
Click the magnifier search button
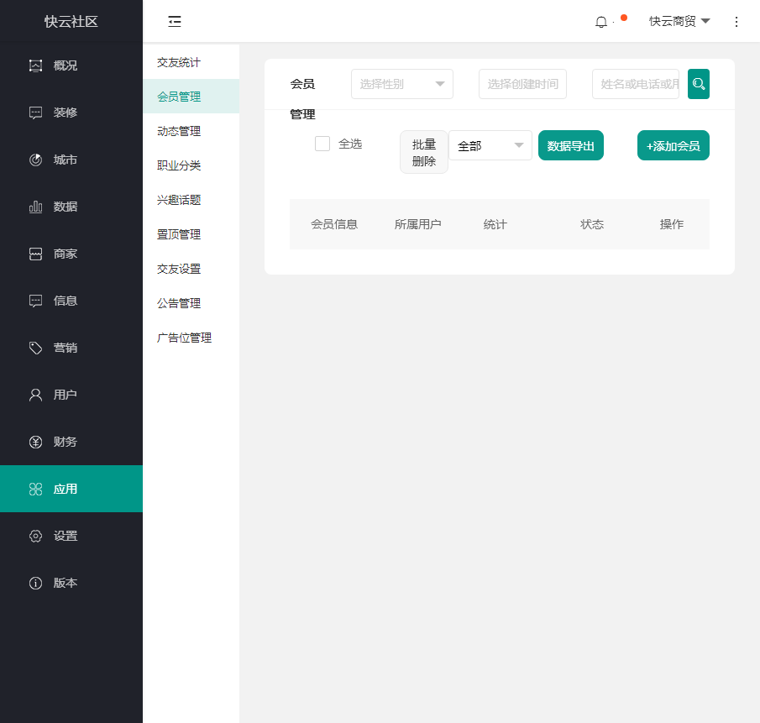point(699,84)
